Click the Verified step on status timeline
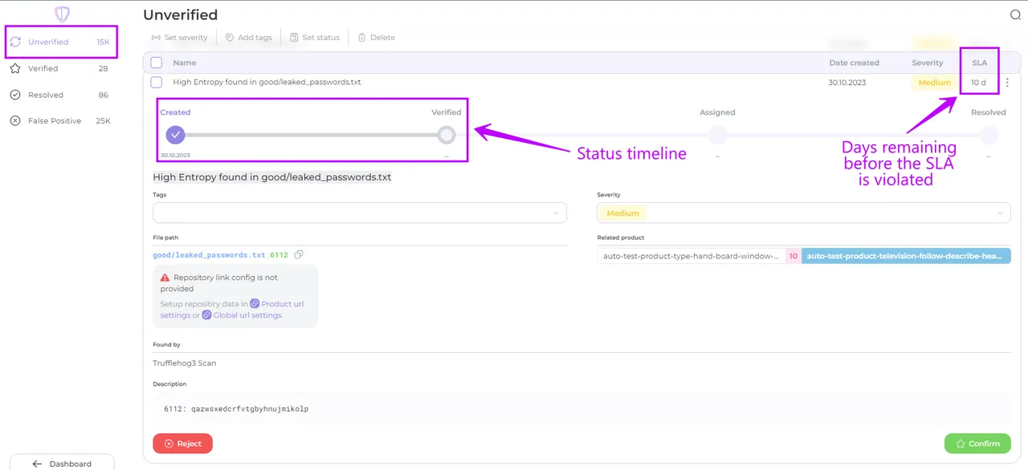The height and width of the screenshot is (470, 1028). click(447, 135)
